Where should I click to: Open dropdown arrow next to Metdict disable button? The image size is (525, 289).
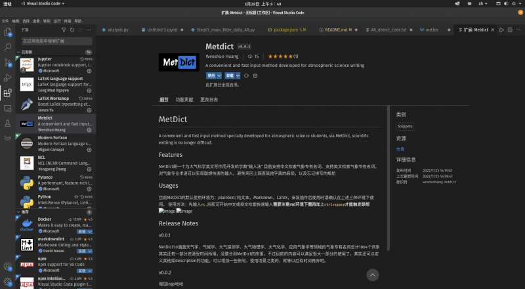pos(220,76)
